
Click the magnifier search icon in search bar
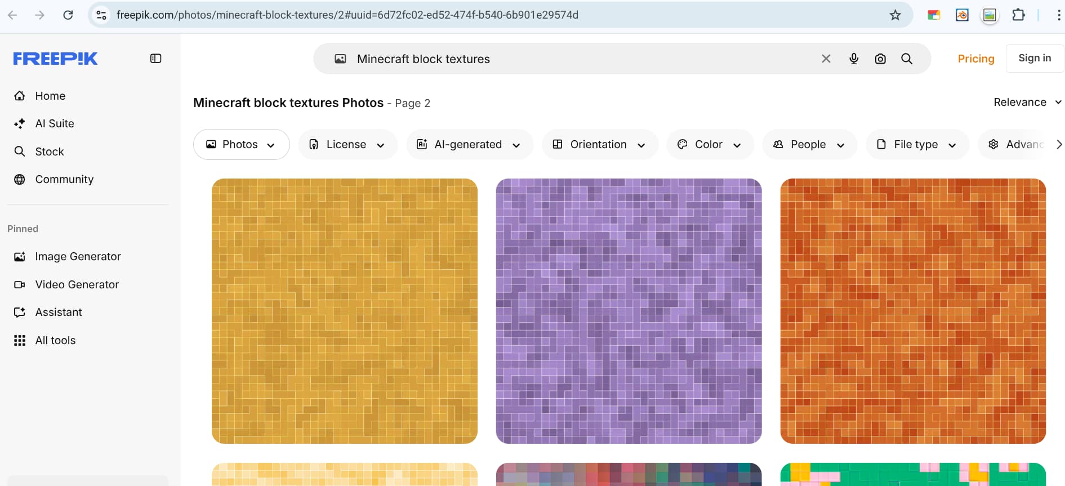pyautogui.click(x=907, y=59)
